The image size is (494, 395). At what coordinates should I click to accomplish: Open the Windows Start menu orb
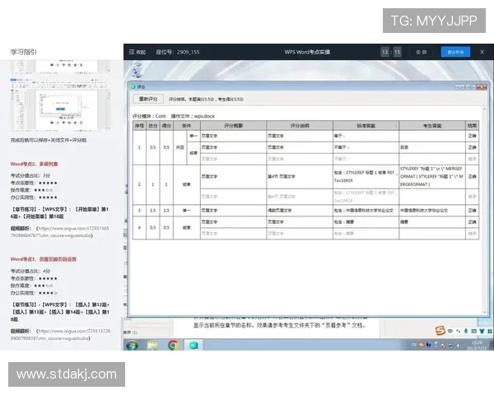click(132, 346)
